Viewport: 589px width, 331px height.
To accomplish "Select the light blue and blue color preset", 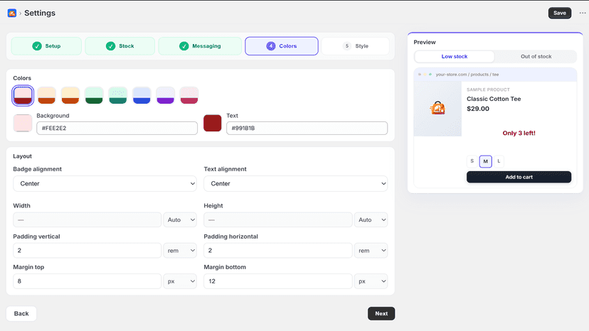I will [142, 95].
